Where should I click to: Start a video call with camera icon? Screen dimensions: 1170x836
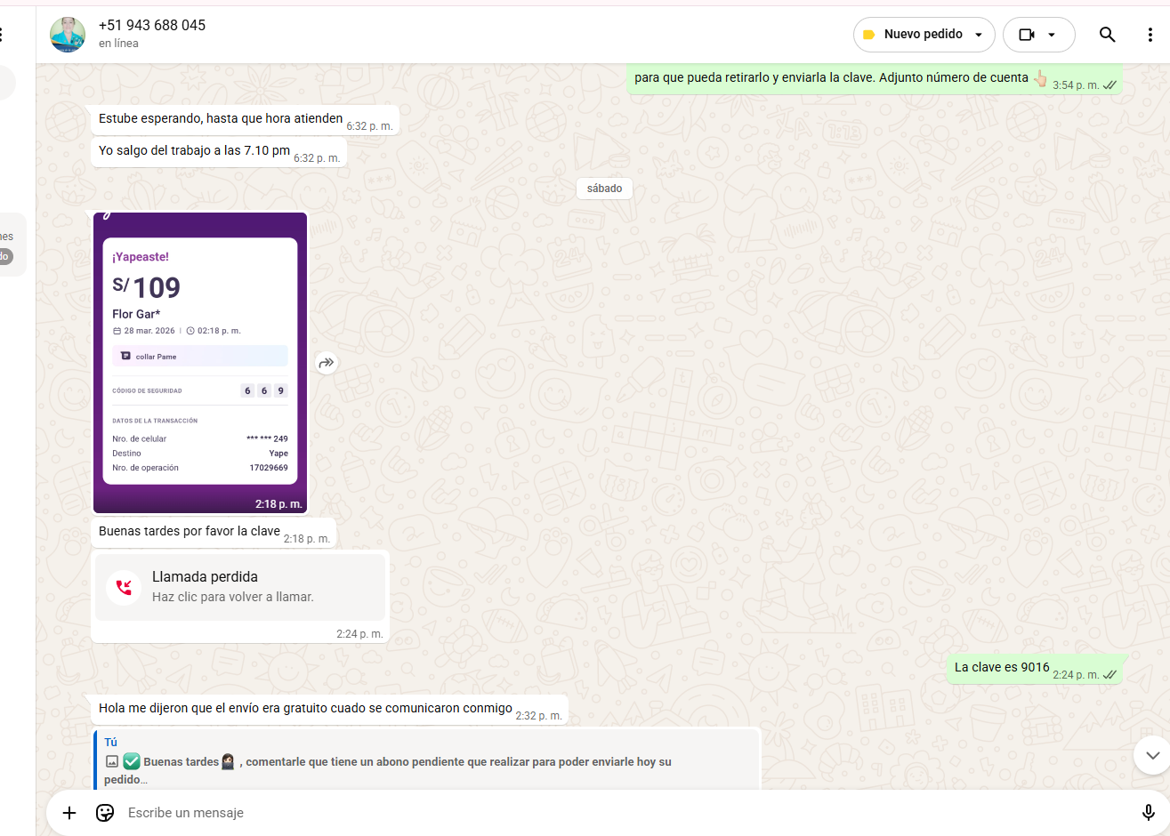[x=1027, y=35]
